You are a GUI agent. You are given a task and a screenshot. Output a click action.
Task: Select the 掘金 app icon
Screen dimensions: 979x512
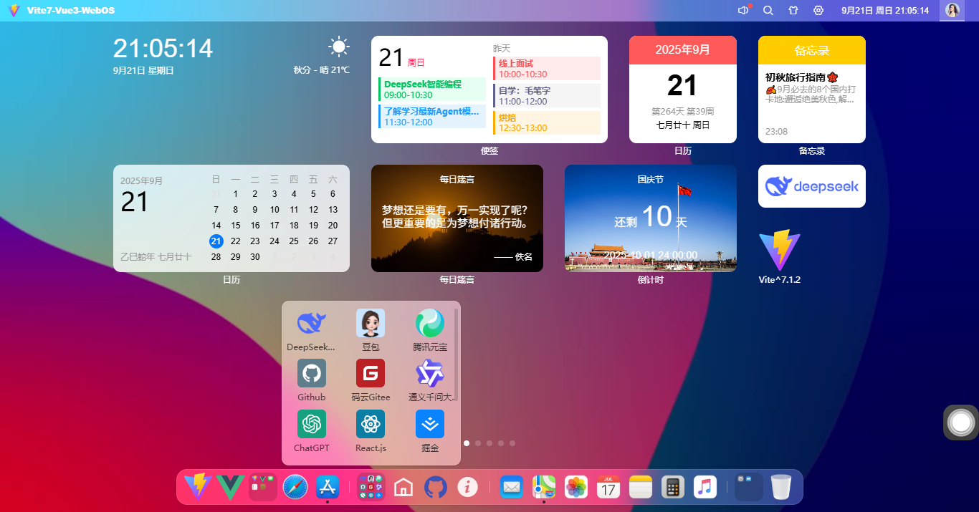coord(429,425)
